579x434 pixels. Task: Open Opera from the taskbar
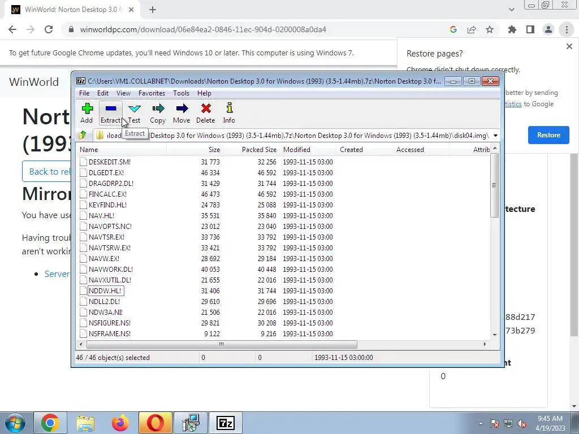click(155, 423)
